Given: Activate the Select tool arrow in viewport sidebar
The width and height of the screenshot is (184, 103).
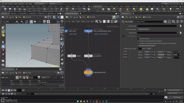Looking at the screenshot, I should tap(3, 42).
